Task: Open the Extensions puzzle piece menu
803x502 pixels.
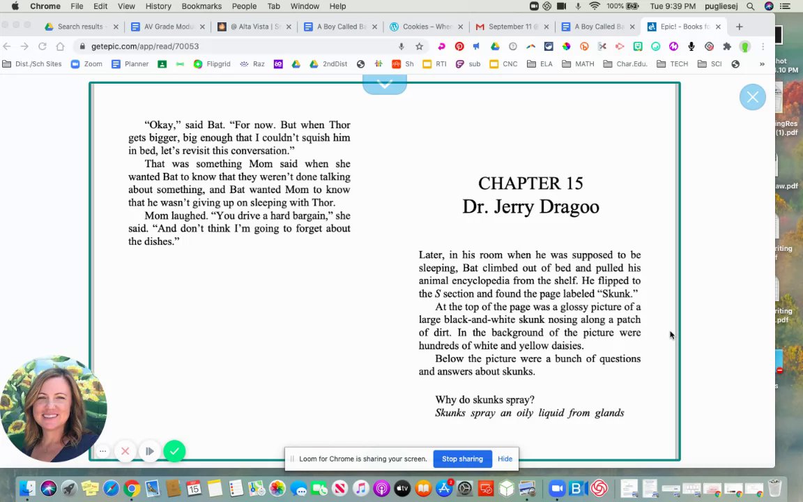Action: point(727,46)
